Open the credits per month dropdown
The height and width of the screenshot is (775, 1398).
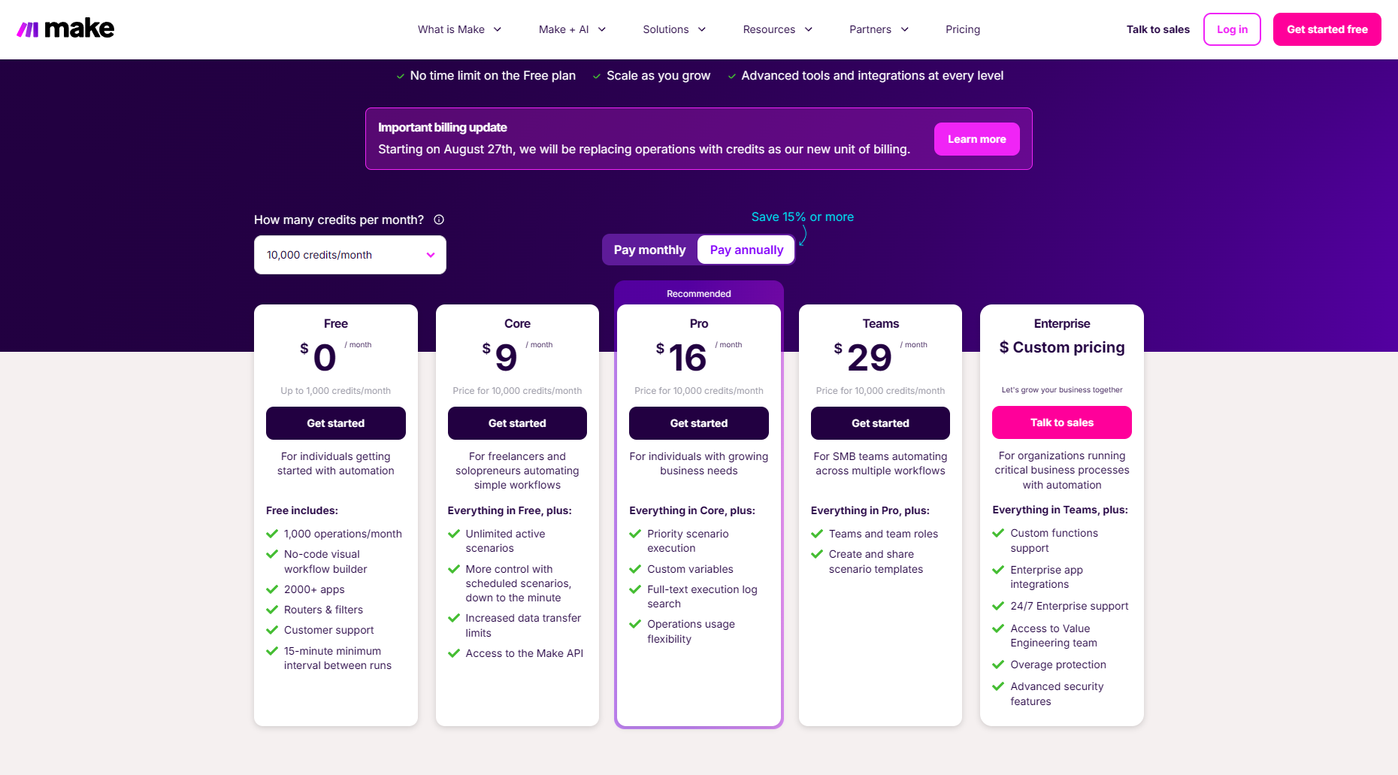coord(349,254)
